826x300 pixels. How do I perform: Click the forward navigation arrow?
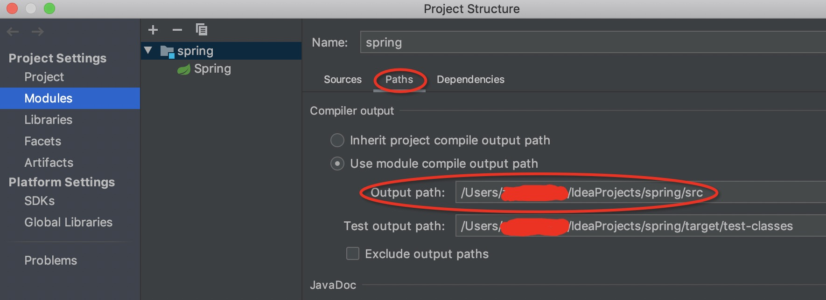click(x=38, y=32)
